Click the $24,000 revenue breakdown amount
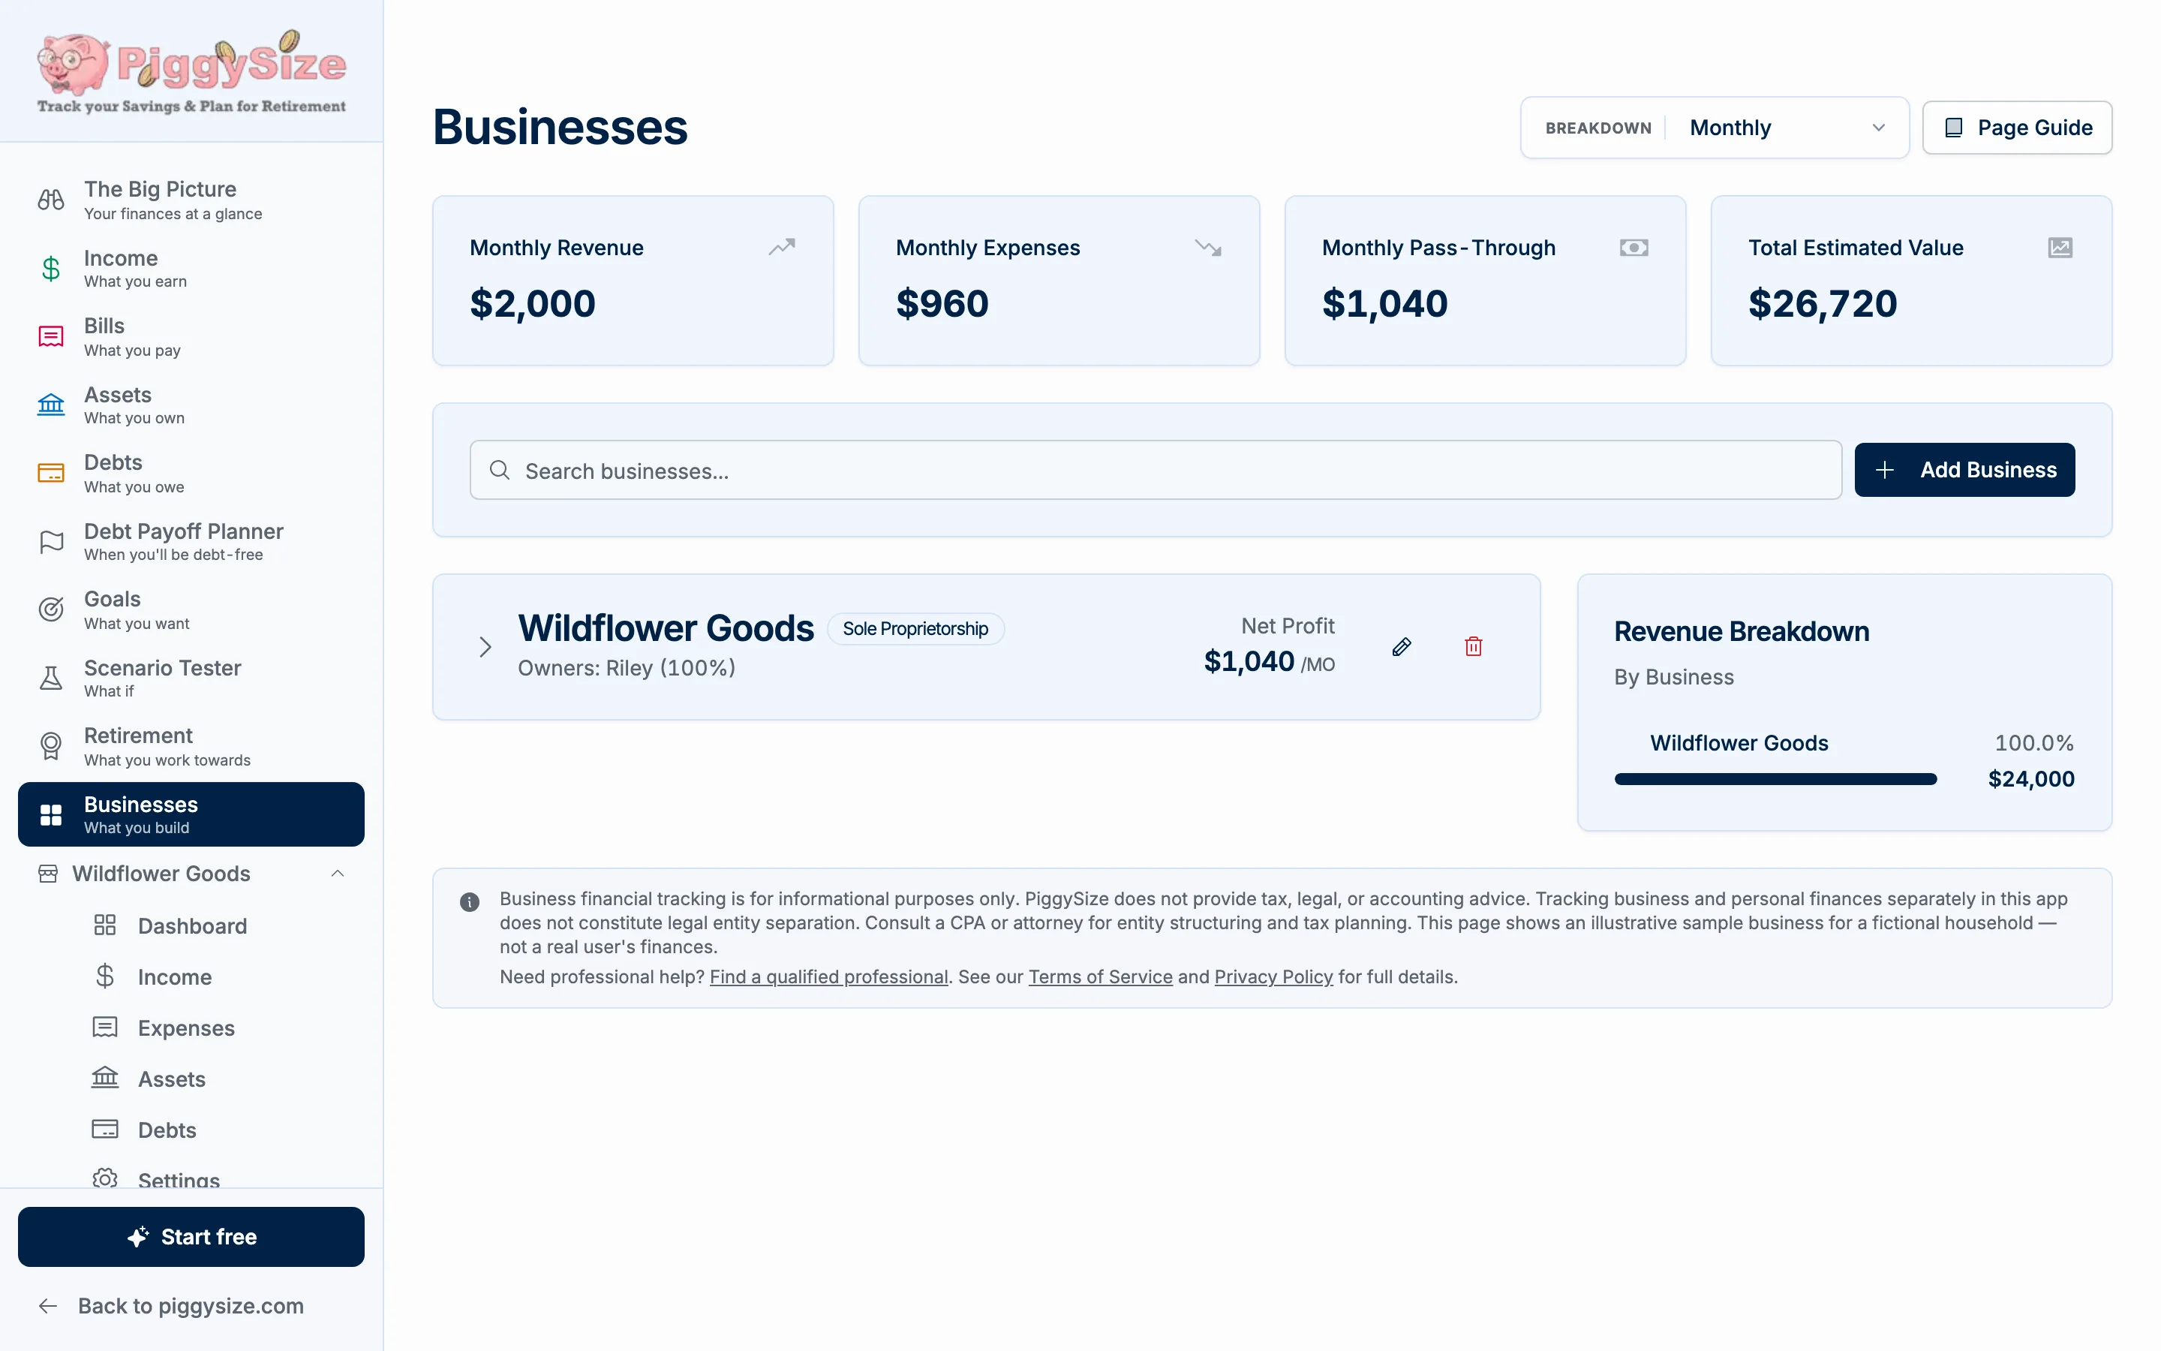This screenshot has height=1351, width=2161. tap(2030, 779)
